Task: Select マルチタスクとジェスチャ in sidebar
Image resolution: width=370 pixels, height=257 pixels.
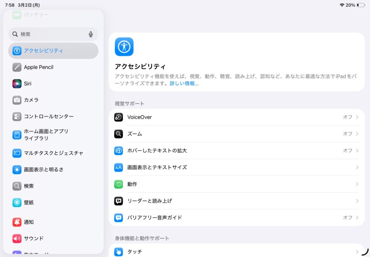Action: tap(53, 153)
